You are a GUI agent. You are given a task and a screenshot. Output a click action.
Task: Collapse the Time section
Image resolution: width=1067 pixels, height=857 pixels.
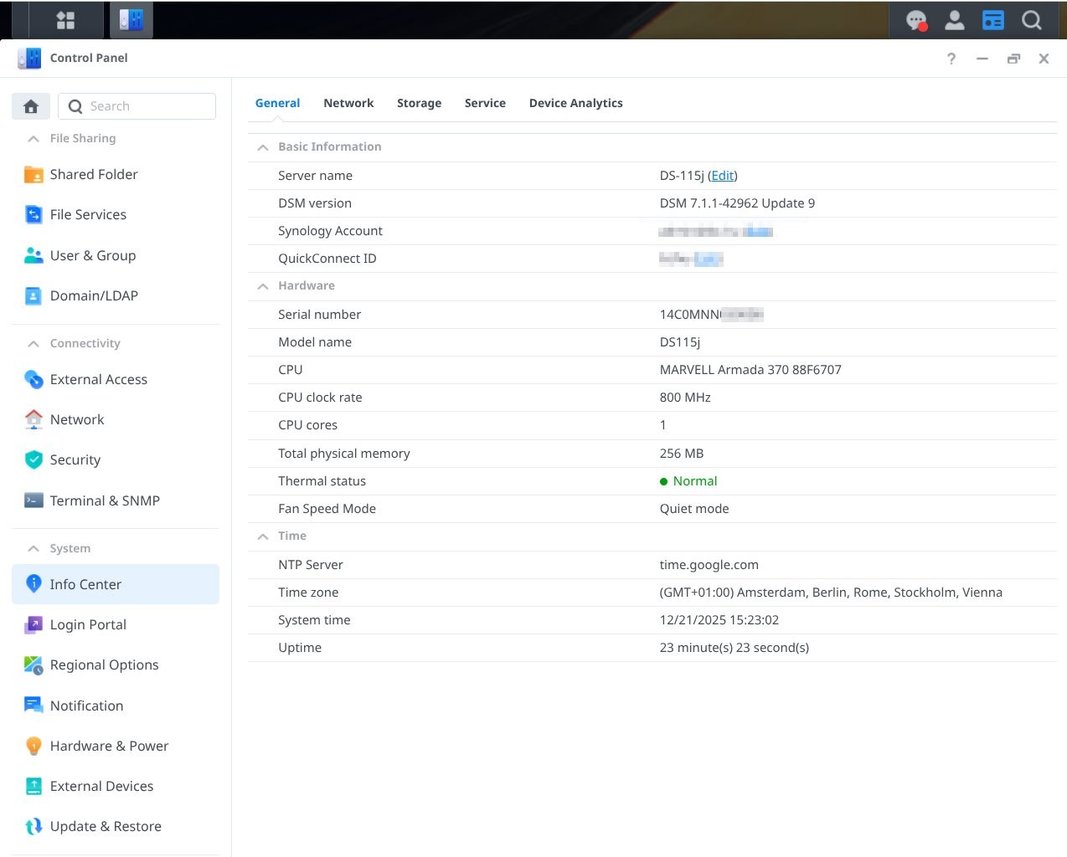click(x=263, y=536)
